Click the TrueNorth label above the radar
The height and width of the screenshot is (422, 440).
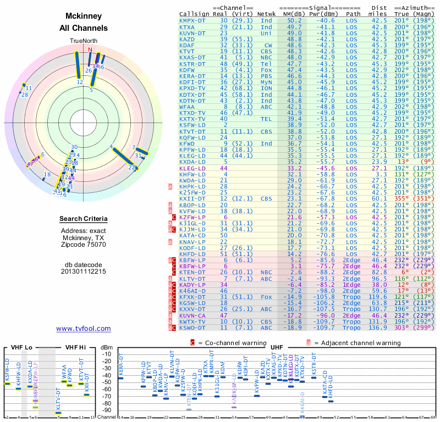(84, 41)
